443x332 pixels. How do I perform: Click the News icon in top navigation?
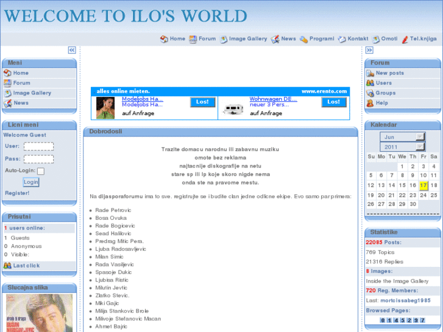pos(275,39)
